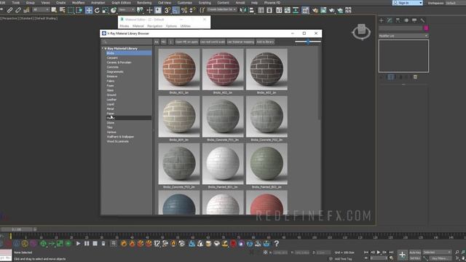Click the Add to library button

tap(265, 42)
